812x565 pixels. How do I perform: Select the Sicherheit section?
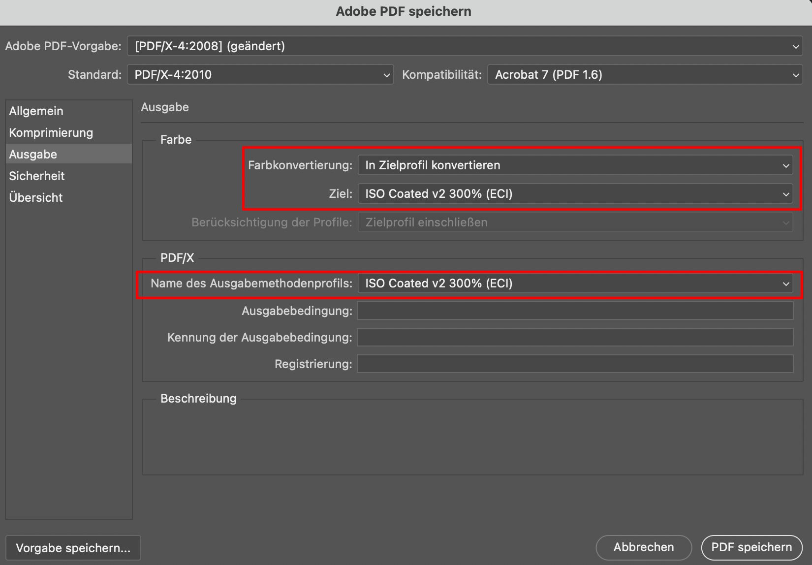tap(68, 176)
